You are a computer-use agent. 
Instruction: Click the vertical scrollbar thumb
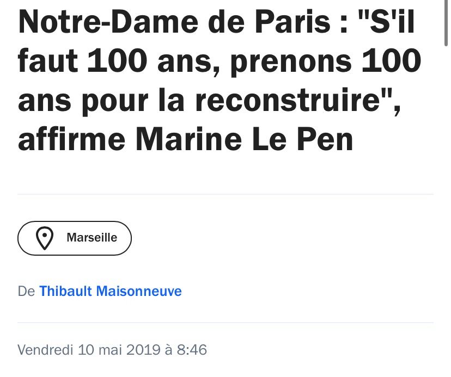(446, 23)
